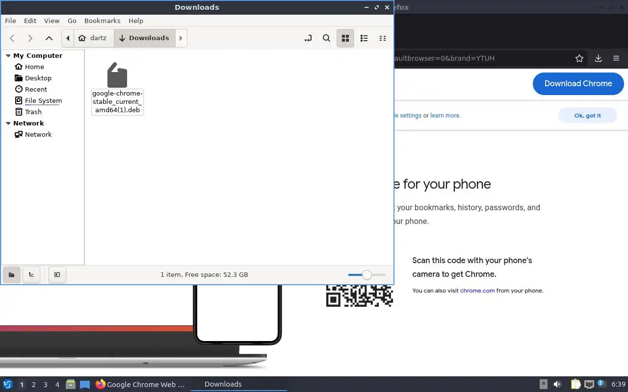Collapse the Network section
This screenshot has width=628, height=392.
8,123
